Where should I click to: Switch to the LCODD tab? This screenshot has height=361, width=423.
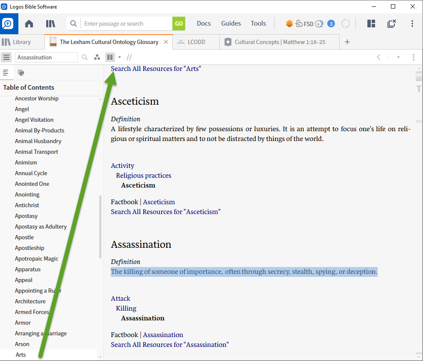tap(196, 42)
